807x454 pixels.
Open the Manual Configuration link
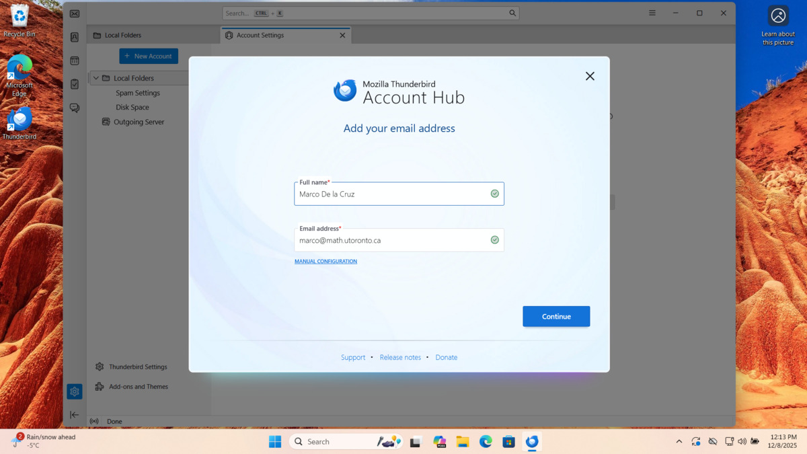point(325,261)
